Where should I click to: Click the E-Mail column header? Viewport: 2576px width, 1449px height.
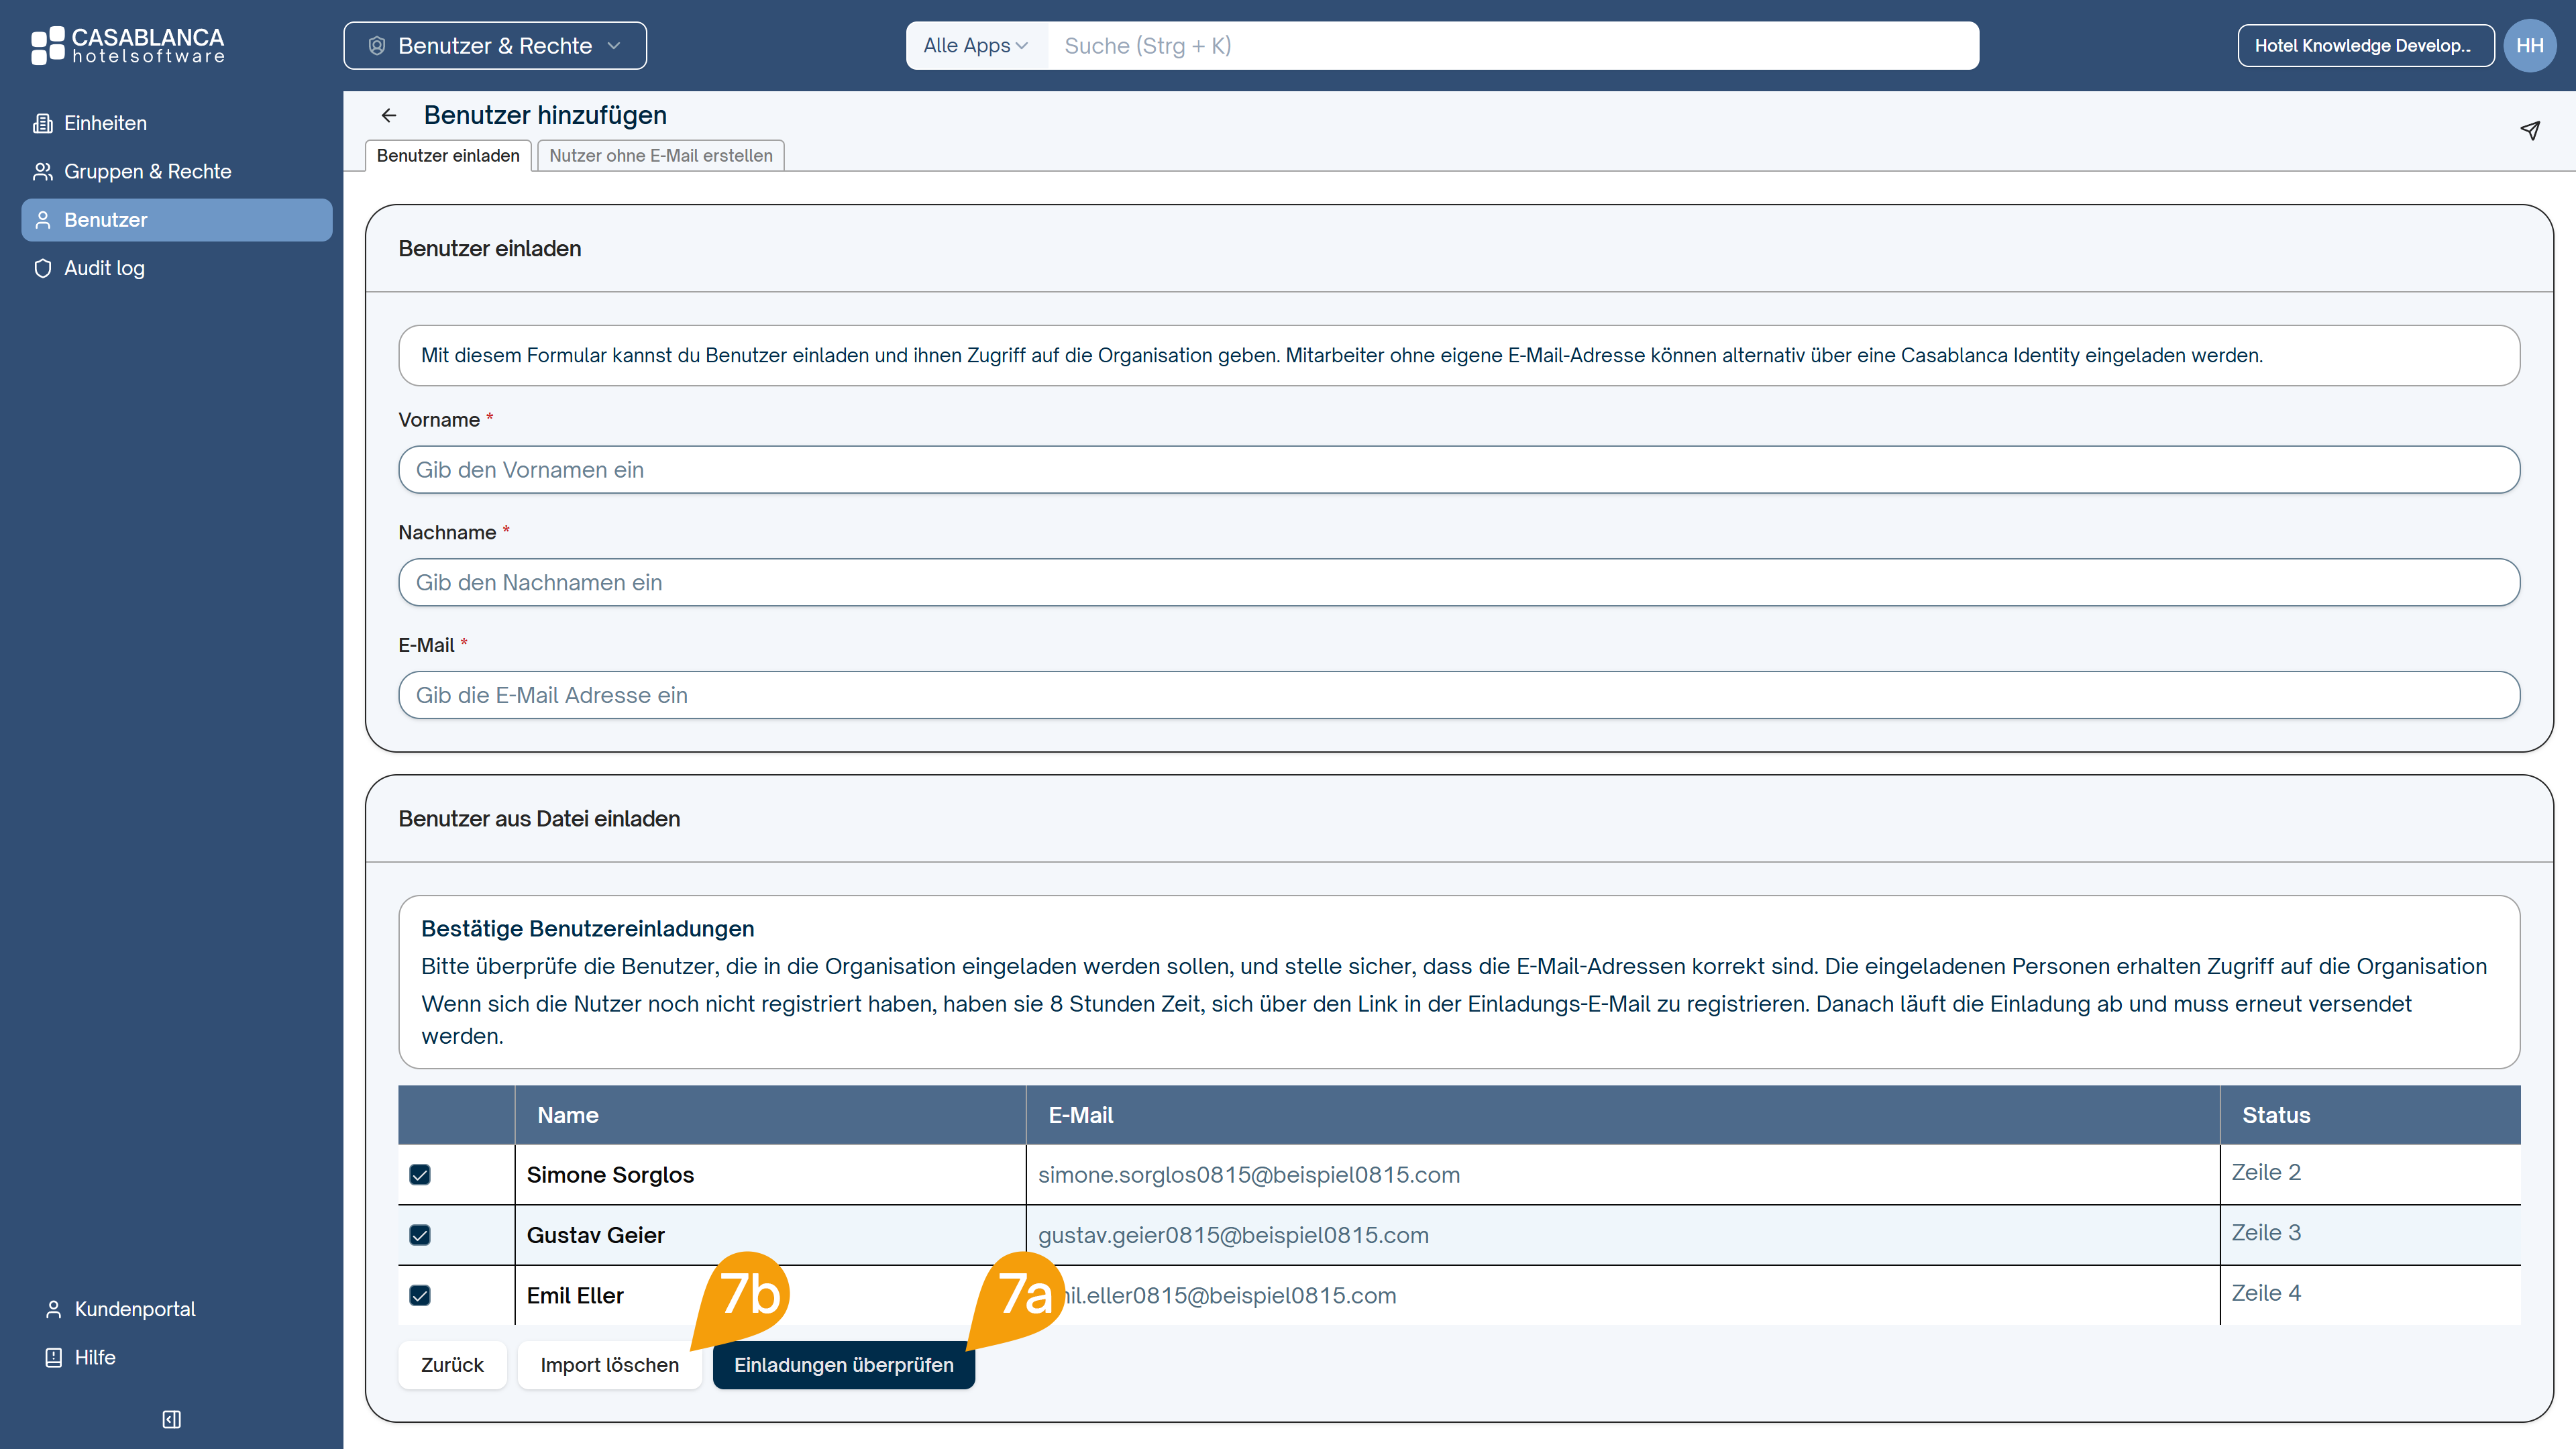(x=1622, y=1115)
